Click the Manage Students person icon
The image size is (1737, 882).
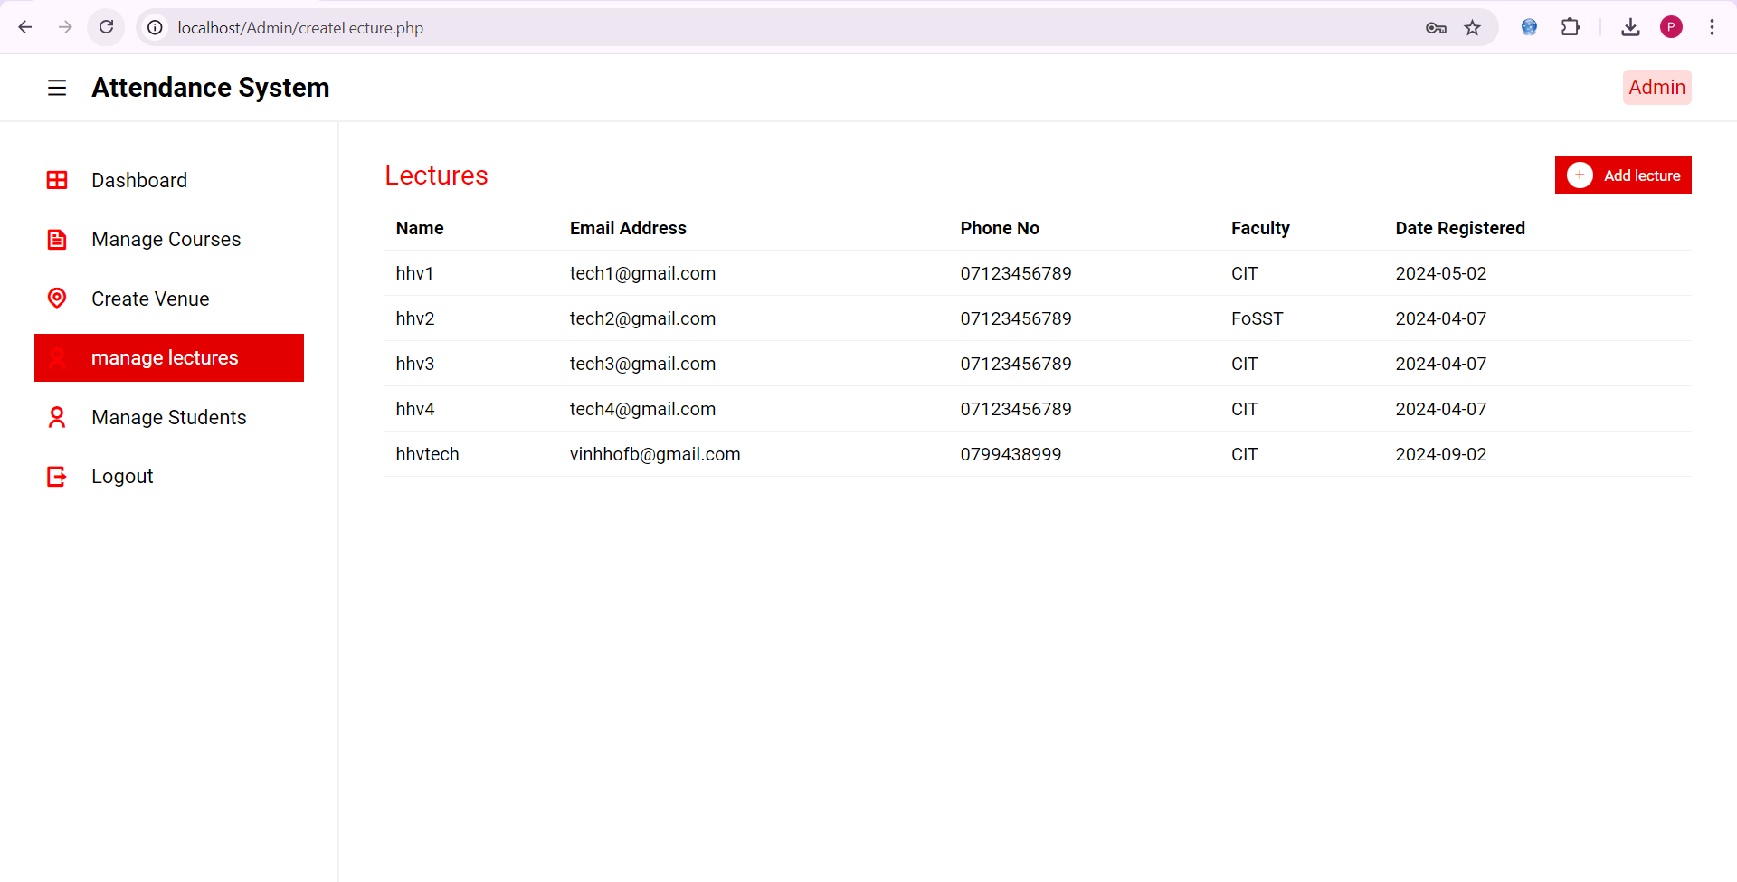click(57, 417)
